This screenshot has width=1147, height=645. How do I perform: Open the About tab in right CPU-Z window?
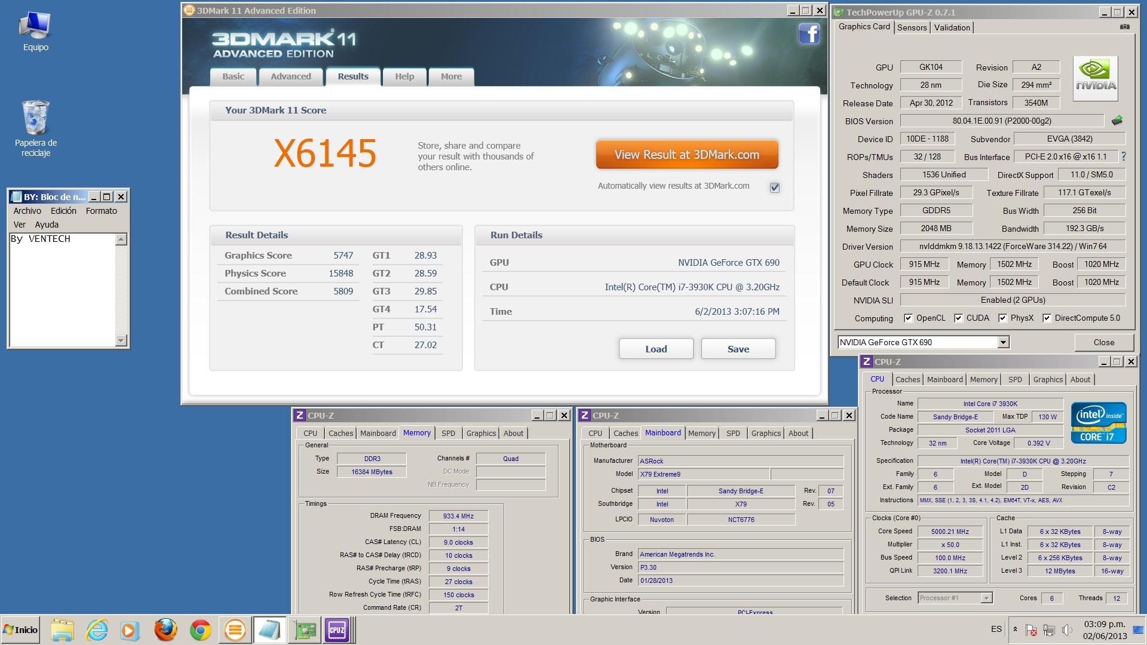click(x=1080, y=380)
